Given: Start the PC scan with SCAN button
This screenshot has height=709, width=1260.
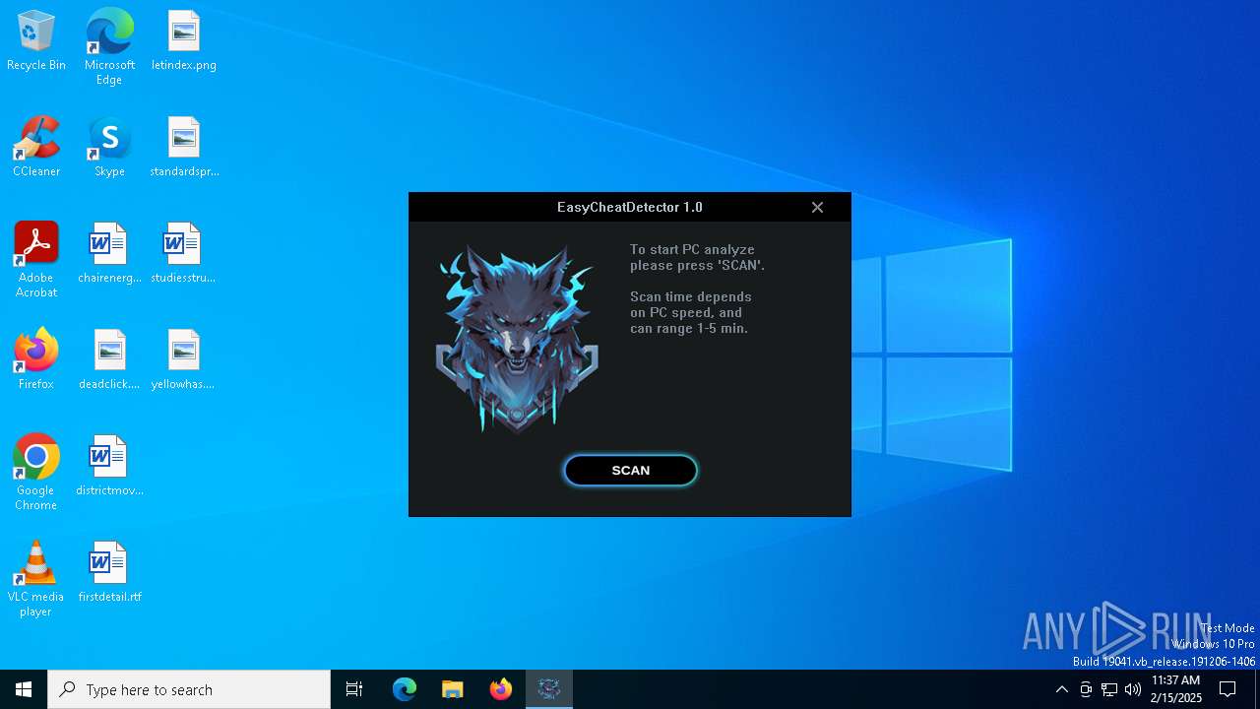Looking at the screenshot, I should [x=630, y=471].
